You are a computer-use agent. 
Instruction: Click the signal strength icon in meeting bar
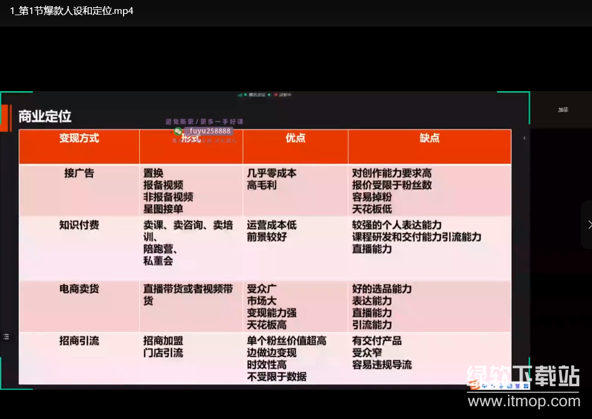240,95
